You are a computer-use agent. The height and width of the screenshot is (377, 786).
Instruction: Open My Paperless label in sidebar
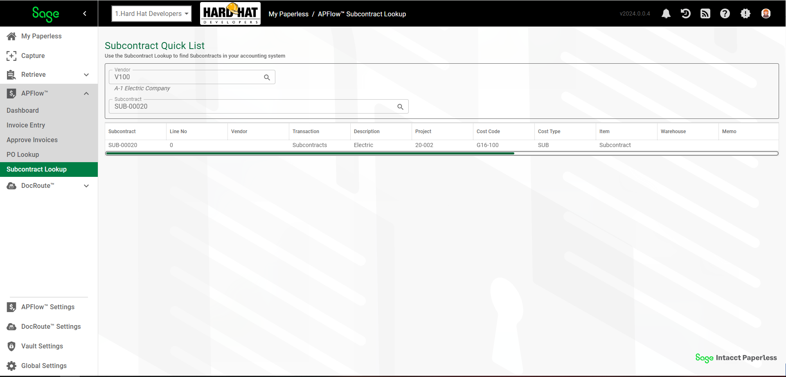[41, 36]
